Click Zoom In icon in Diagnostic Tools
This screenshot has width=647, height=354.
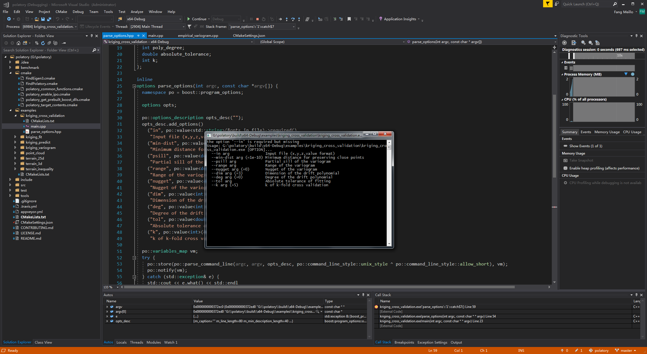coord(583,43)
